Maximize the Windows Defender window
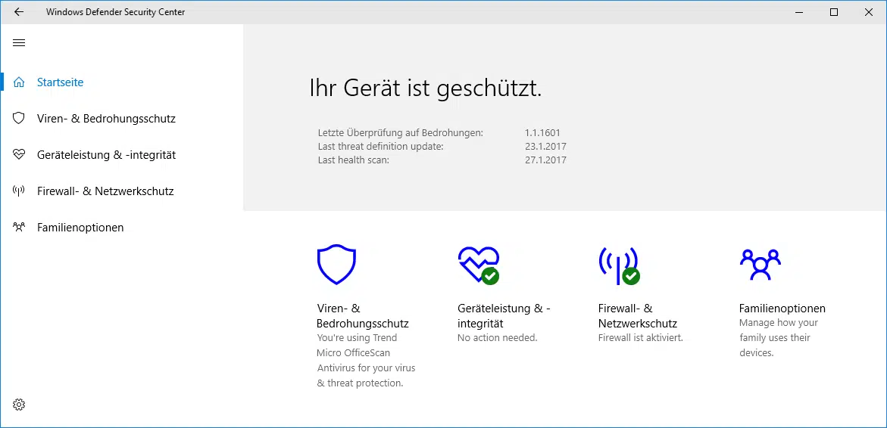This screenshot has width=887, height=428. tap(834, 12)
